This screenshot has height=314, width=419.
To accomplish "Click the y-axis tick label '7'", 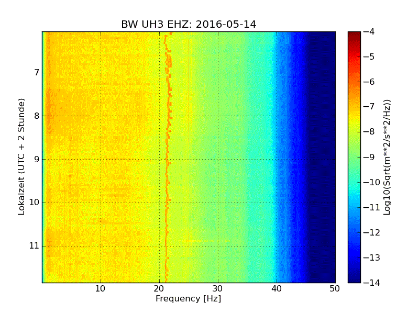I will coord(37,72).
